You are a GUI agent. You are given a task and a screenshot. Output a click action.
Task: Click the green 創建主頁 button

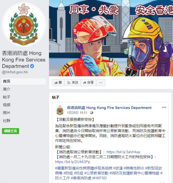click(x=10, y=131)
